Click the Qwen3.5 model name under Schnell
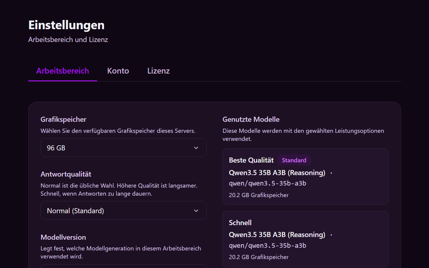The image size is (429, 268). [x=277, y=235]
